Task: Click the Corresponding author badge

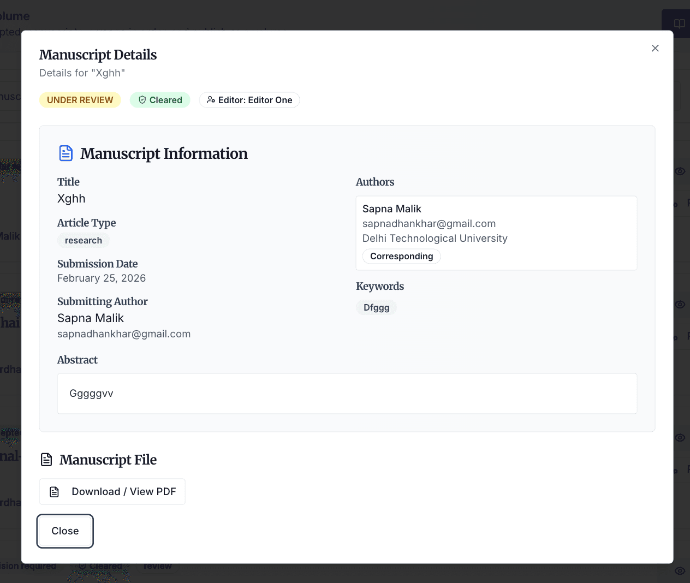Action: 401,256
